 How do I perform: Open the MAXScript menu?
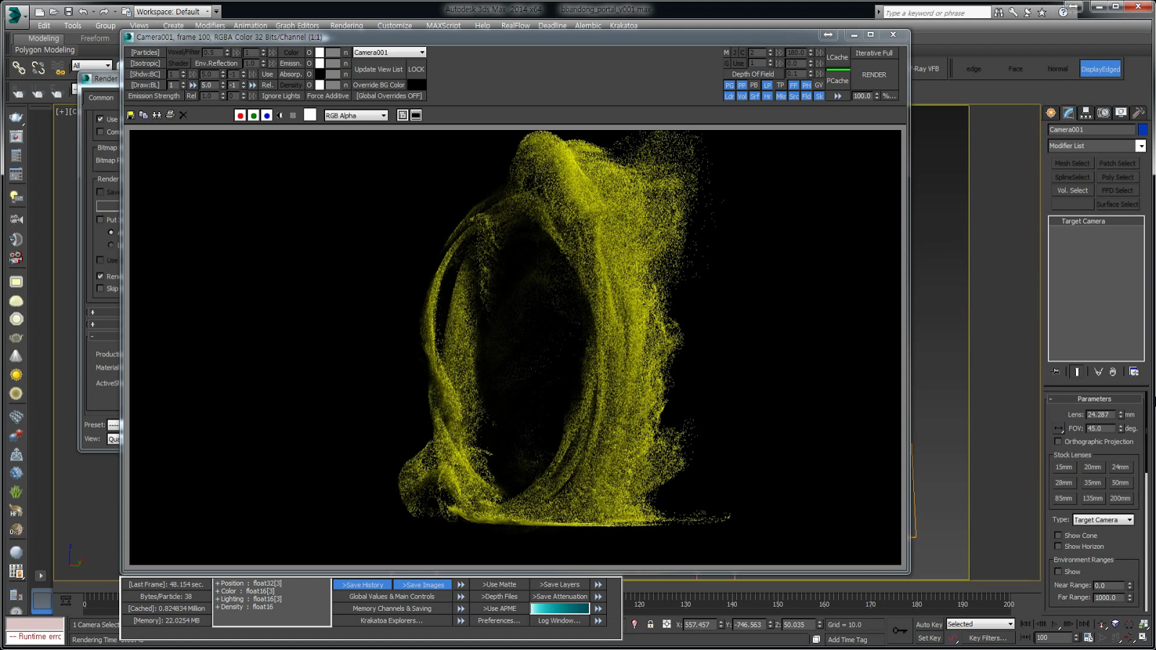click(443, 25)
